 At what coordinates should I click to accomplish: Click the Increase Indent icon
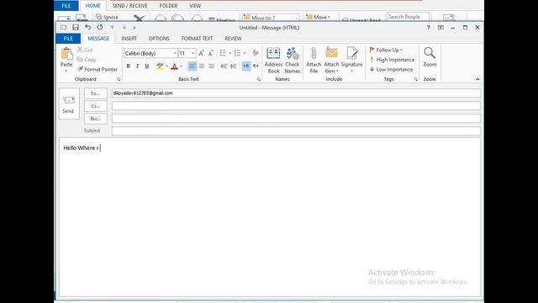[234, 66]
